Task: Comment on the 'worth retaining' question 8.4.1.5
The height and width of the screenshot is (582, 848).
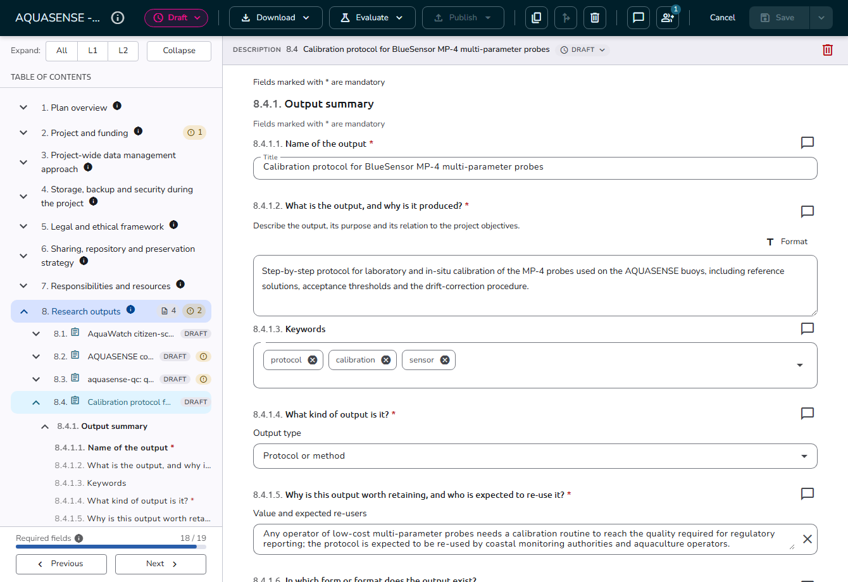Action: tap(807, 493)
